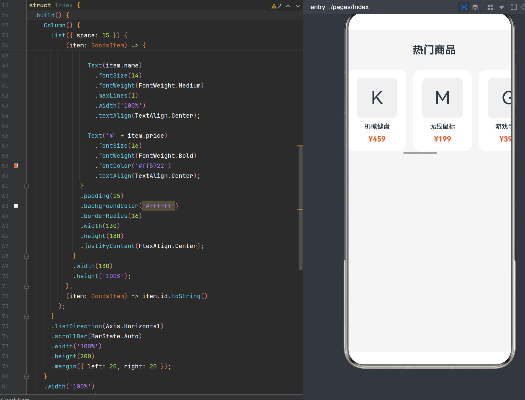
Task: Click the multi-device profile grid icon
Action: tap(490, 7)
